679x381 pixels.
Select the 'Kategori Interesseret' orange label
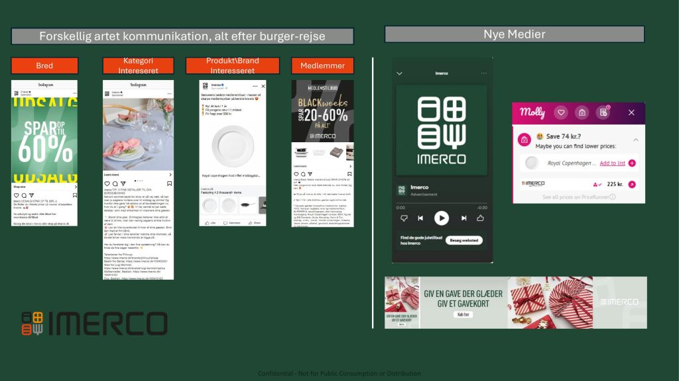point(138,65)
